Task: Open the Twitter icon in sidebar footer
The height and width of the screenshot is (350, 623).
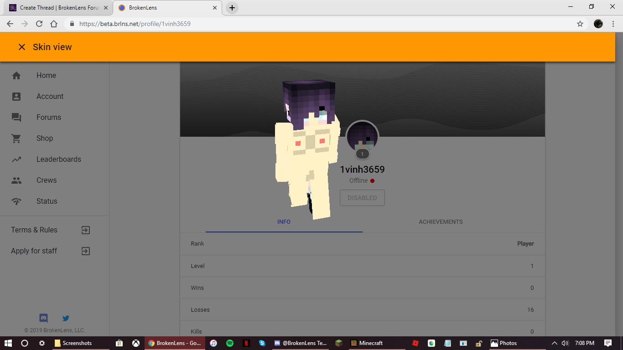Action: tap(66, 318)
